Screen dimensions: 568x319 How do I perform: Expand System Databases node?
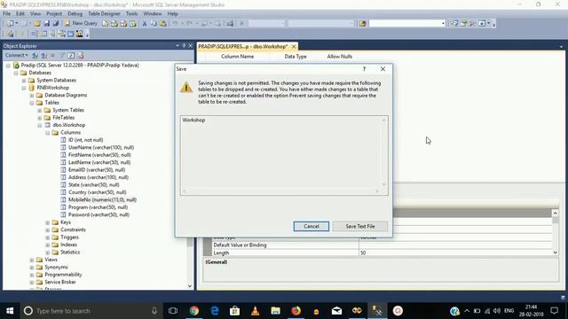(x=24, y=81)
